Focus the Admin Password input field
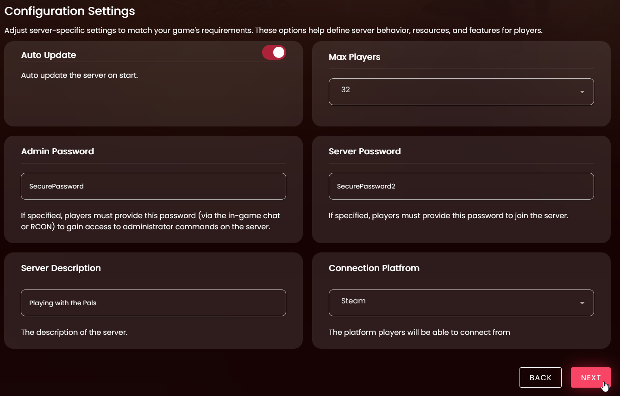The image size is (620, 396). (153, 186)
